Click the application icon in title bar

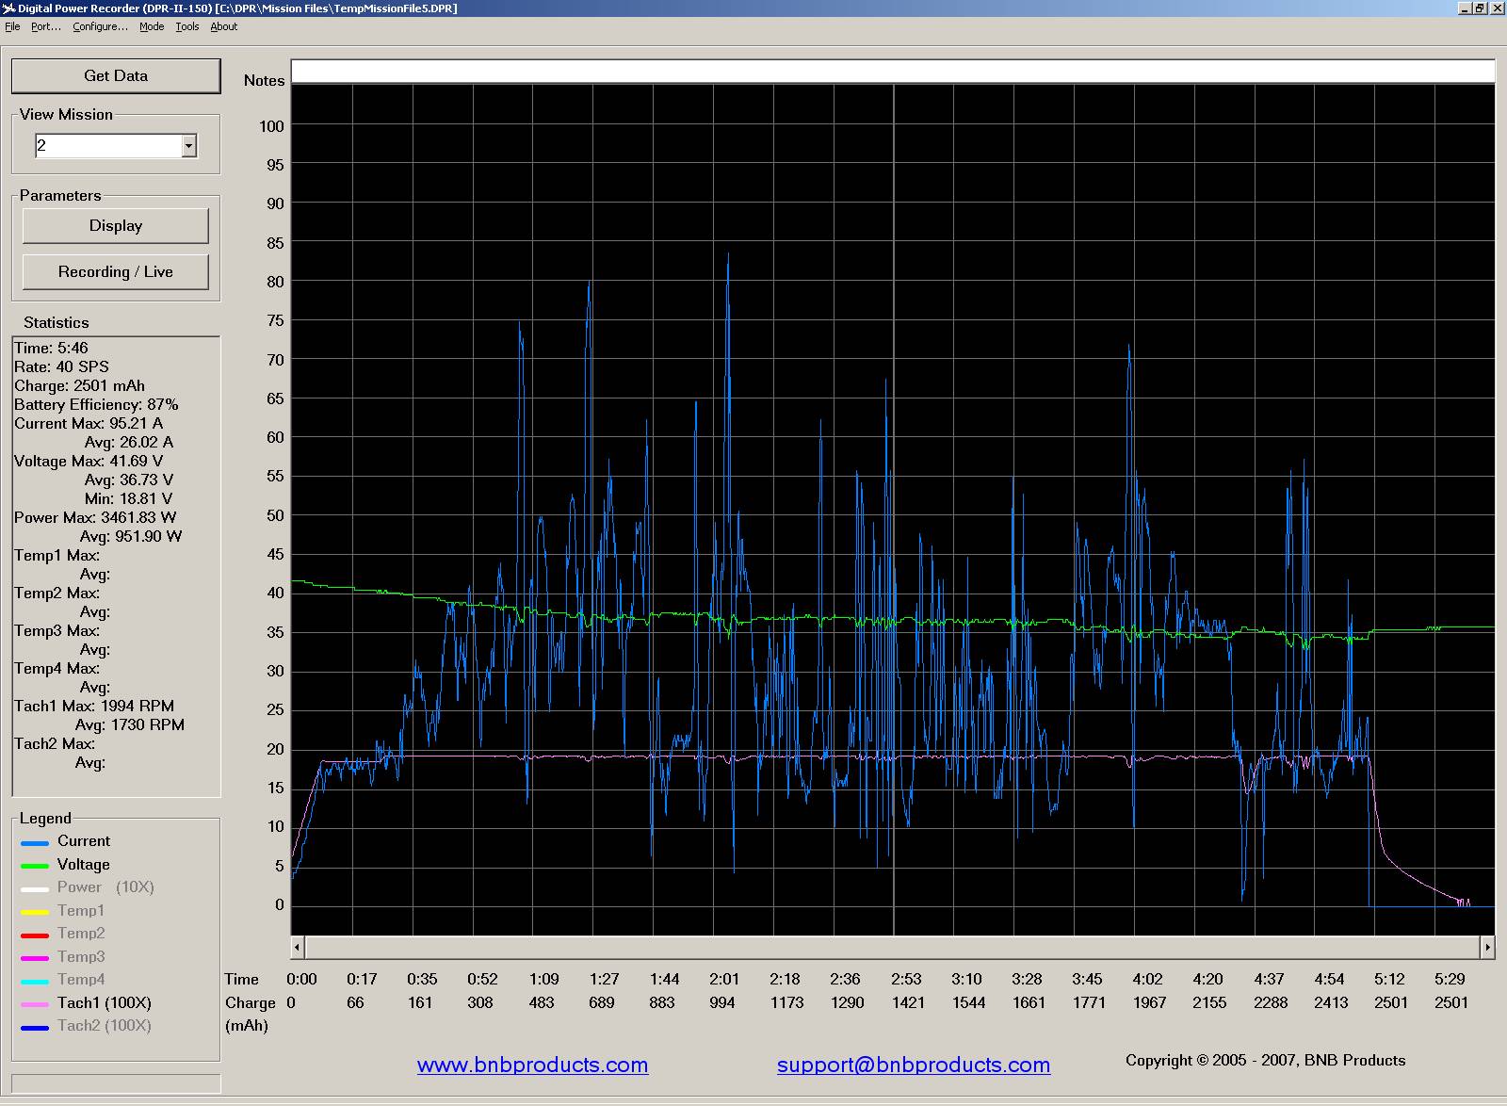(x=8, y=8)
